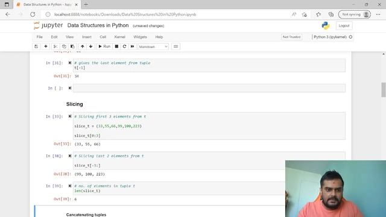Viewport: 386px width, 217px height.
Task: Run cell In [39] with its run icon
Action: point(70,186)
